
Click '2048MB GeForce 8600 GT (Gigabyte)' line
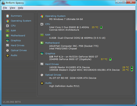point(70,59)
